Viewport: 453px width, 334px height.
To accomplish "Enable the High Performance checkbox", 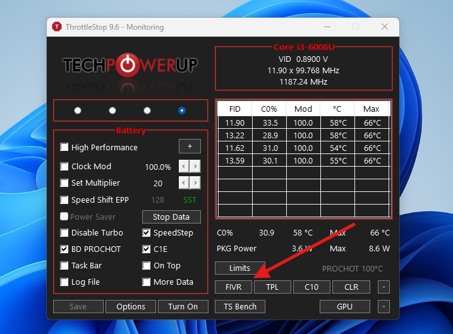I will coord(64,147).
